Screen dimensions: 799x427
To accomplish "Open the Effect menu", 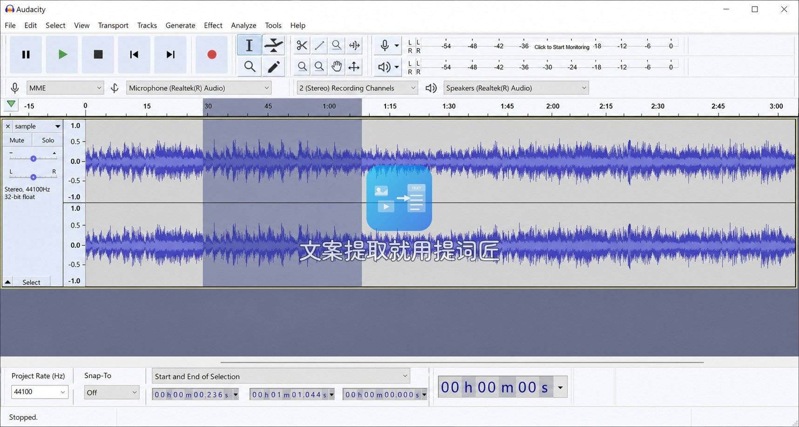I will click(213, 25).
